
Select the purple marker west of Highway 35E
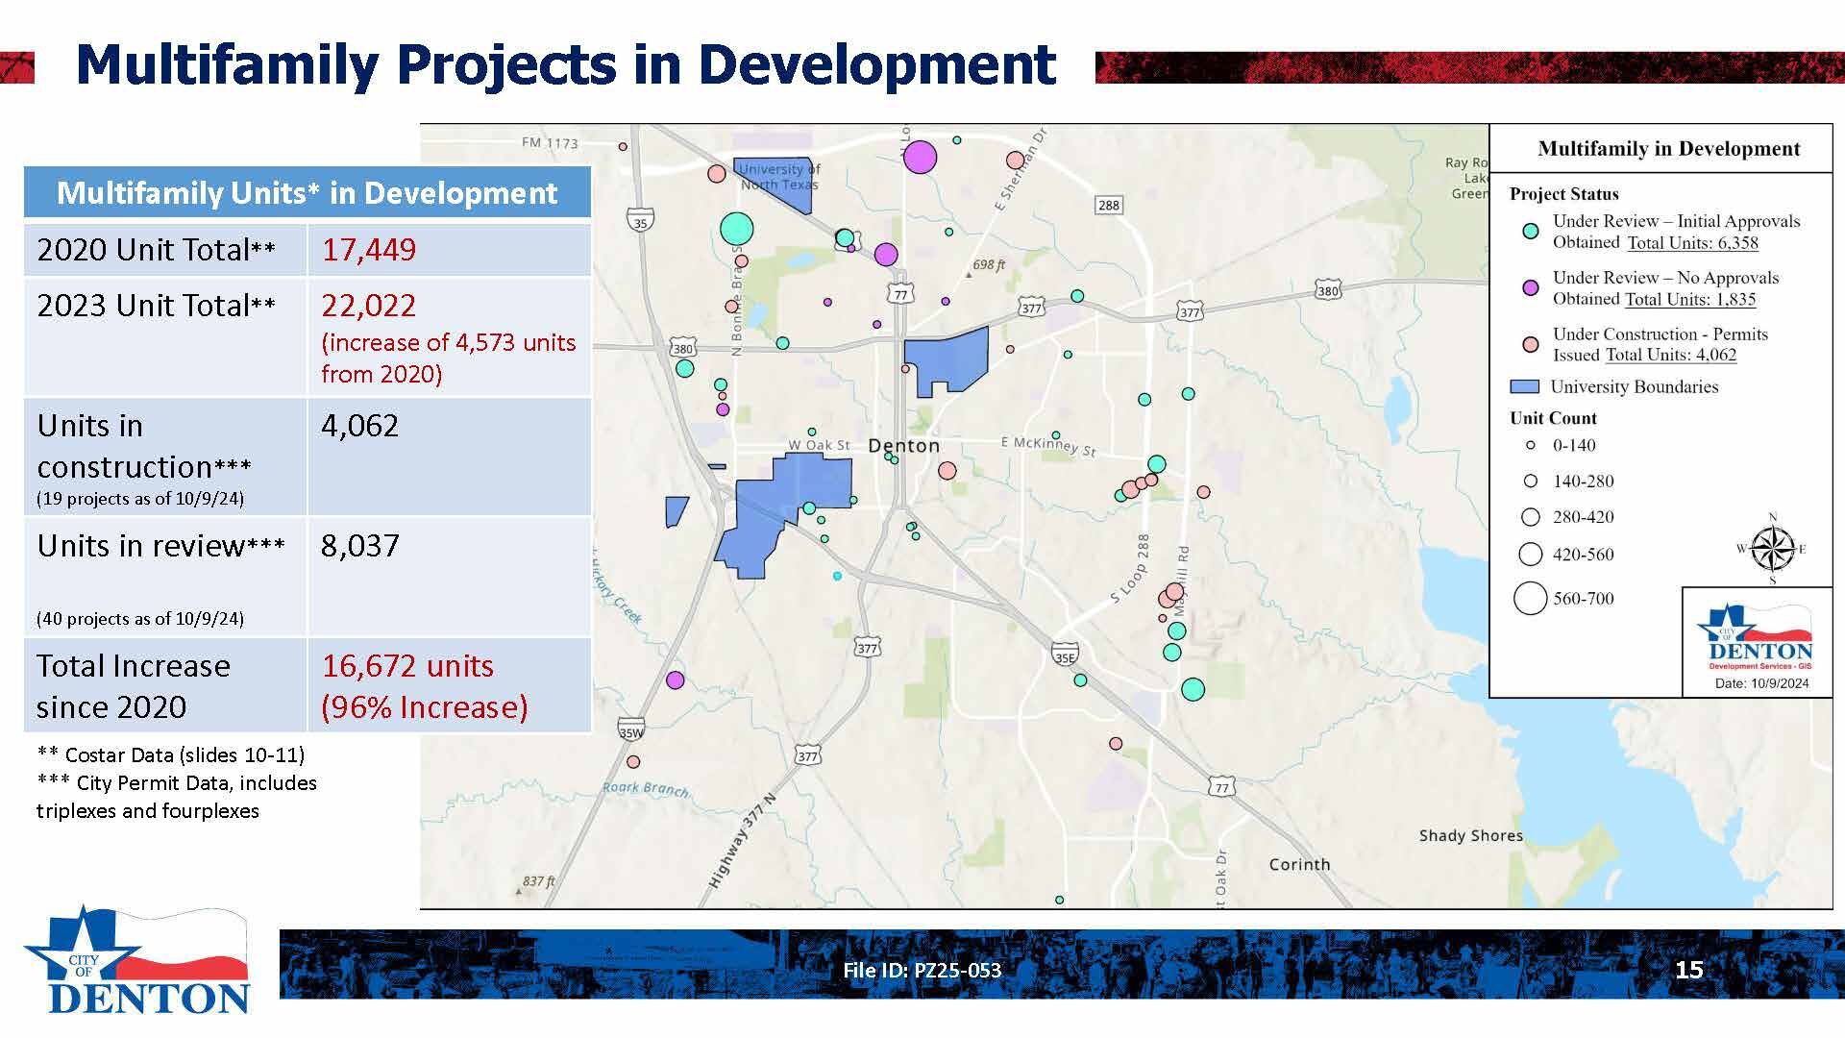pos(676,680)
